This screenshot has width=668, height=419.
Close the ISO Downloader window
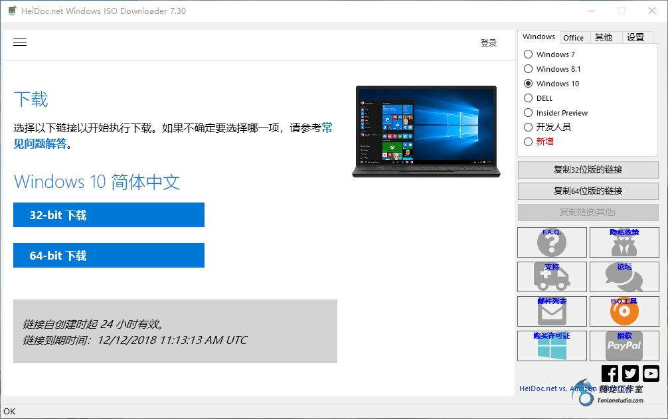click(652, 11)
